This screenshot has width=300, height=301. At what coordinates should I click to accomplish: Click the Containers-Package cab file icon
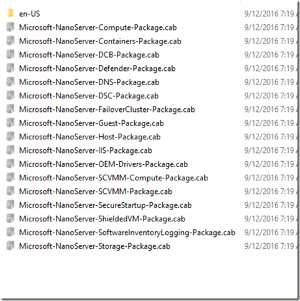click(11, 41)
